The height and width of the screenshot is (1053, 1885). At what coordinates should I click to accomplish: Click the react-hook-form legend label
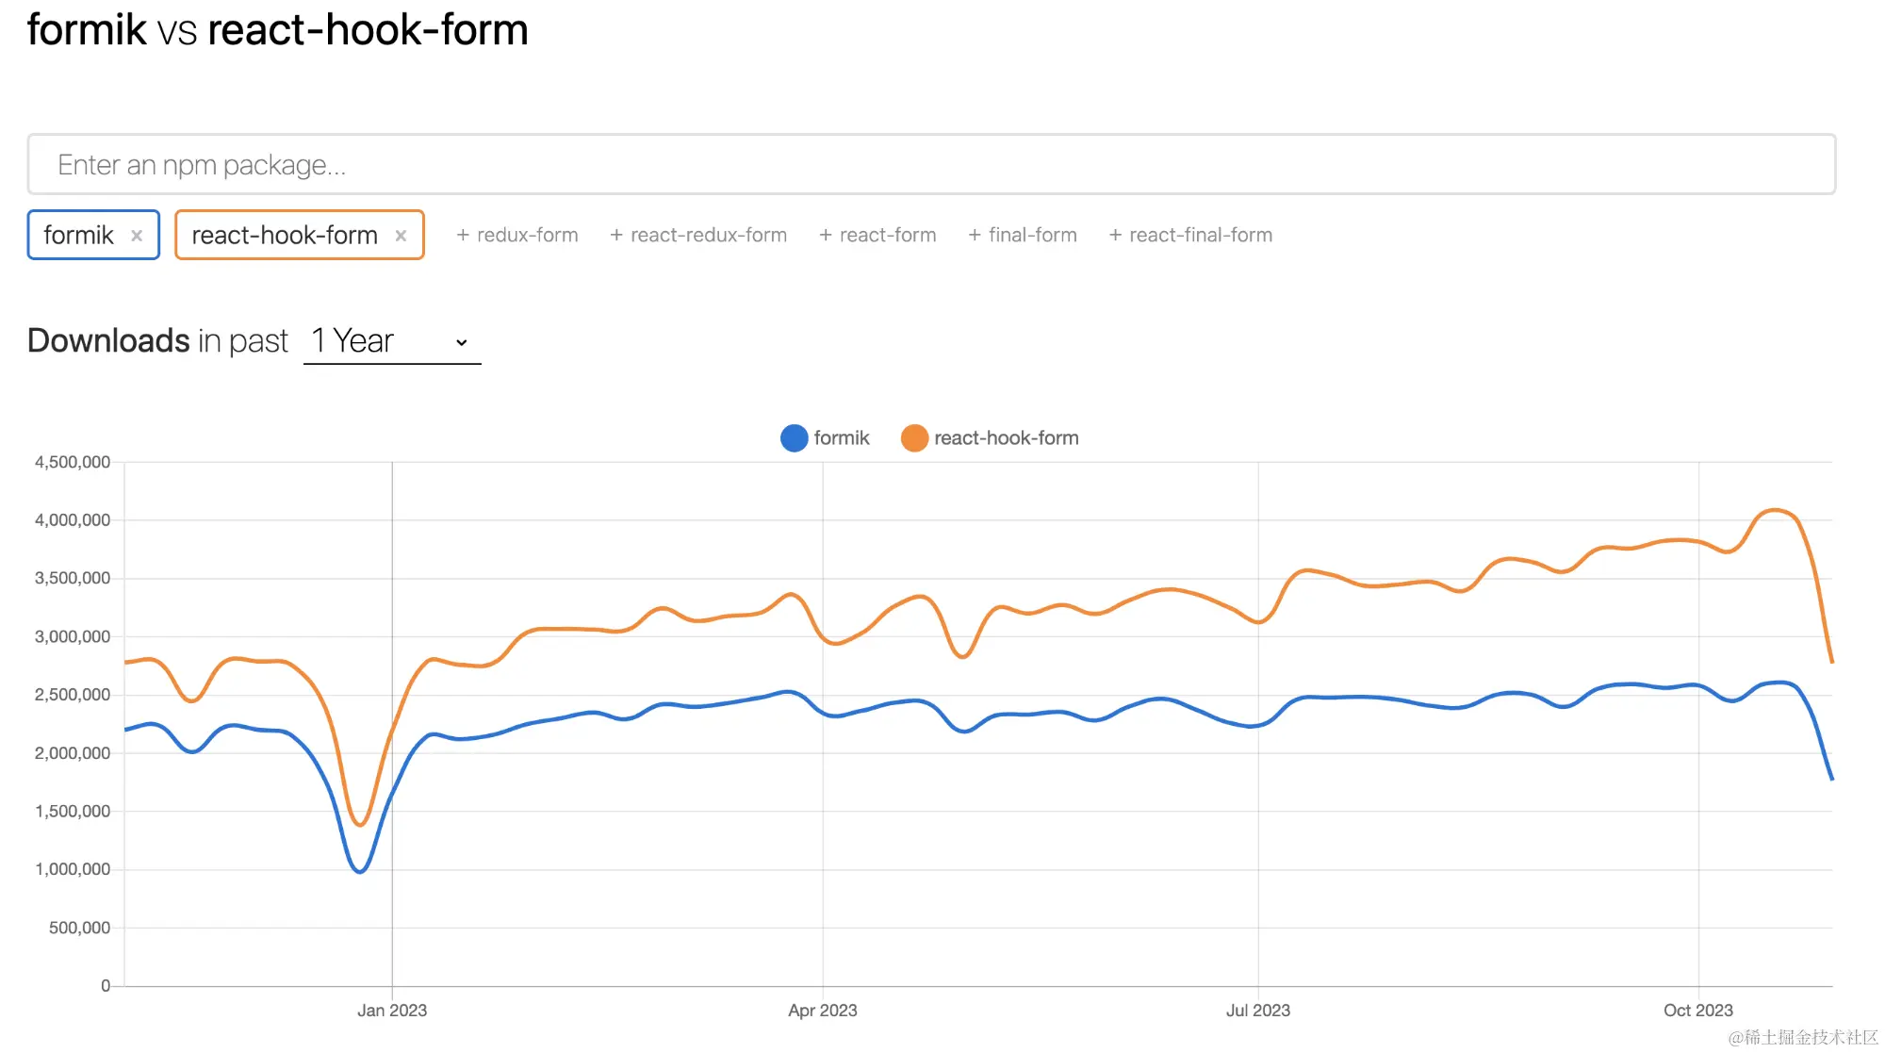pyautogui.click(x=1007, y=438)
